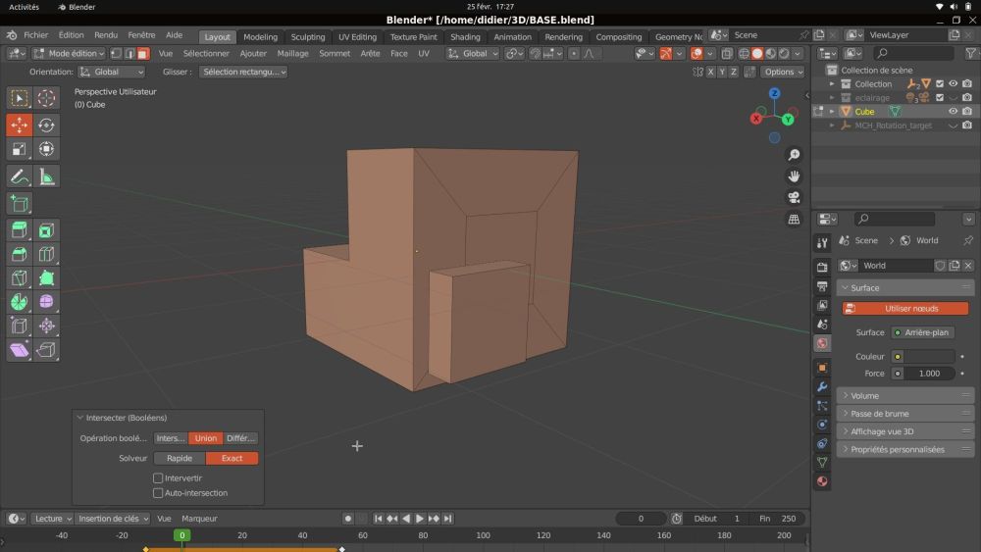Enable the Intervertir checkbox
This screenshot has height=552, width=981.
158,478
